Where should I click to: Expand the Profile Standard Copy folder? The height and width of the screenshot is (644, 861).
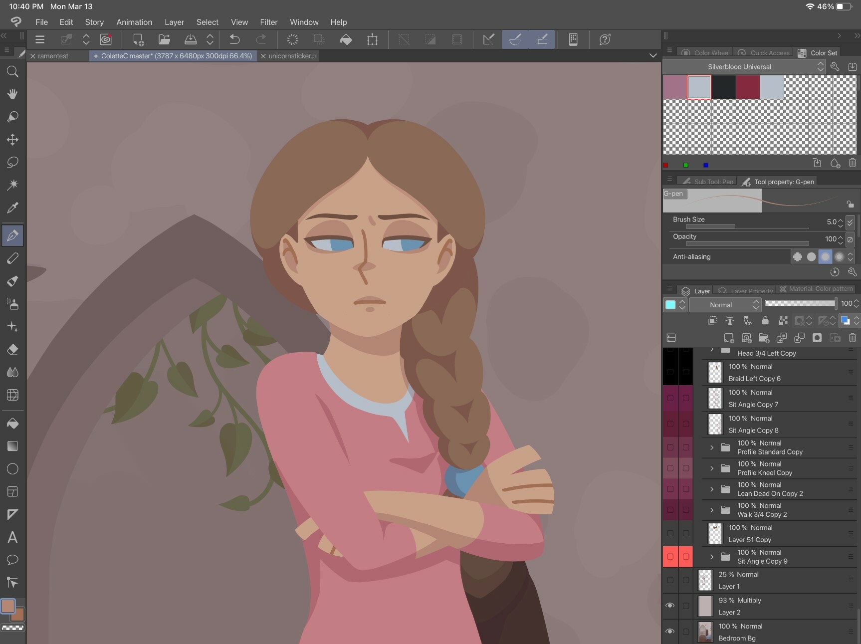(x=712, y=447)
